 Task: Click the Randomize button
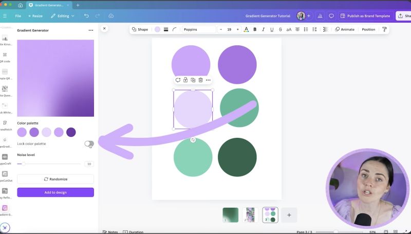click(55, 179)
